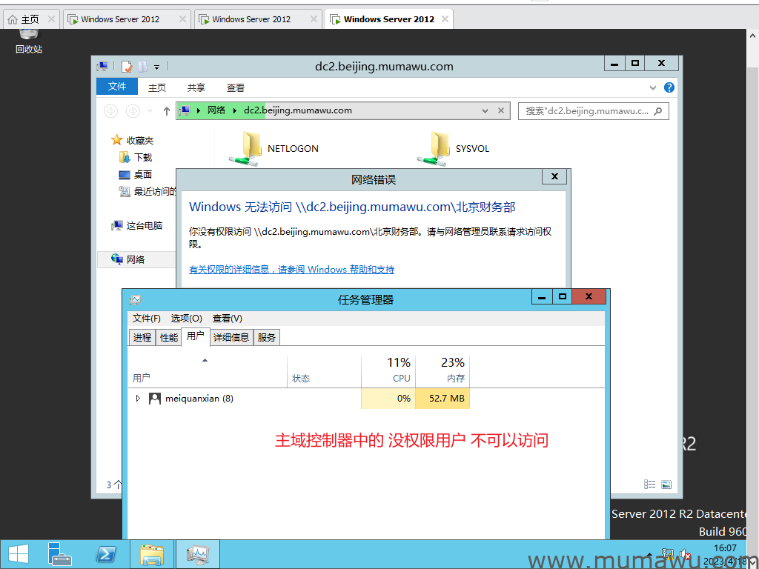The image size is (759, 569).
Task: Launch Windows PowerShell from the taskbar
Action: pos(105,554)
